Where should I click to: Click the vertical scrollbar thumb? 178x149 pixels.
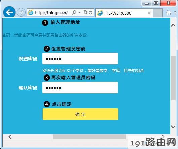pyautogui.click(x=173, y=78)
